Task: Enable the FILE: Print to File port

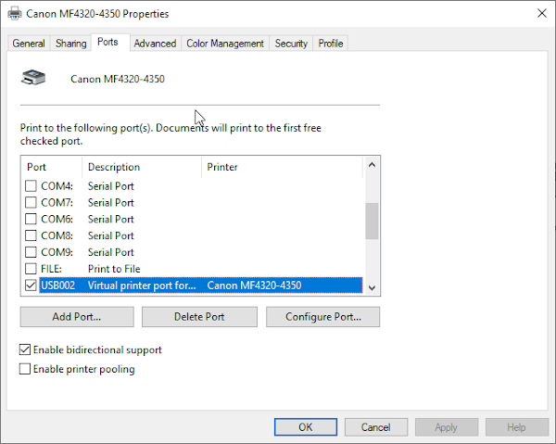Action: click(32, 269)
